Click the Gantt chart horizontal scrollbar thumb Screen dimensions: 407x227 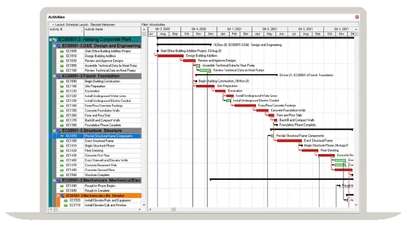click(x=174, y=209)
